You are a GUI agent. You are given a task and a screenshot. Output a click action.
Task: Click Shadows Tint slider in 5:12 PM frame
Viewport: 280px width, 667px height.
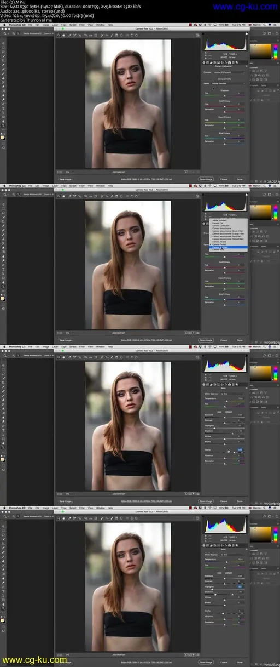[224, 96]
